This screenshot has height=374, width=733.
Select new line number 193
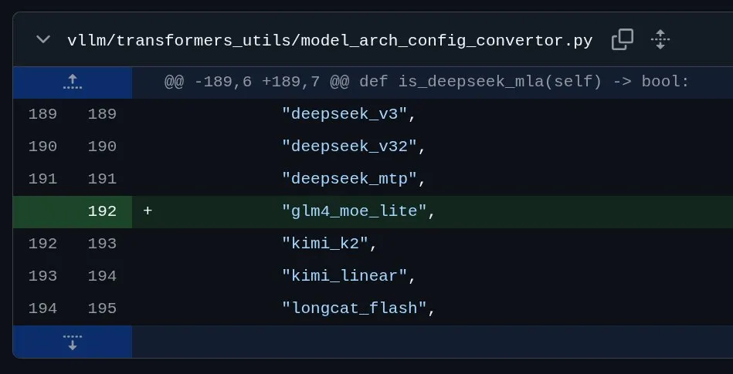click(102, 244)
